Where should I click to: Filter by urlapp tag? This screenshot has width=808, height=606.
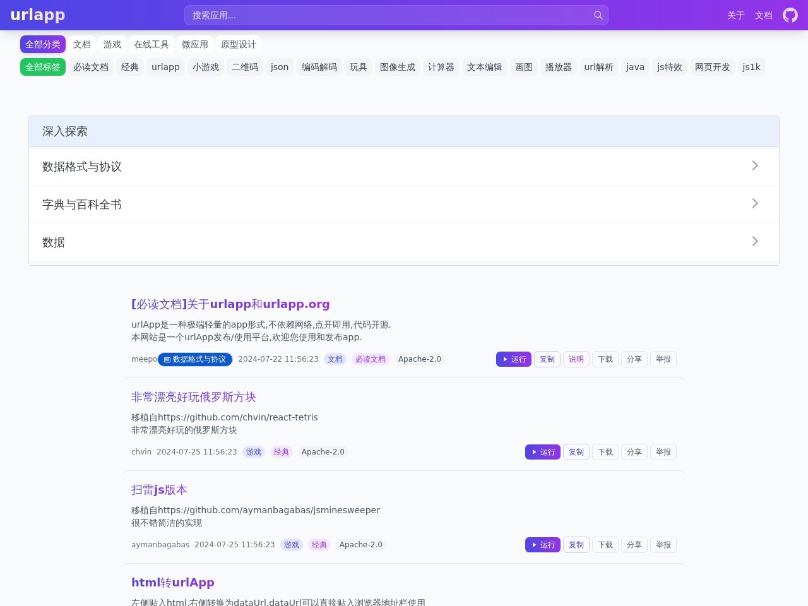(x=166, y=67)
